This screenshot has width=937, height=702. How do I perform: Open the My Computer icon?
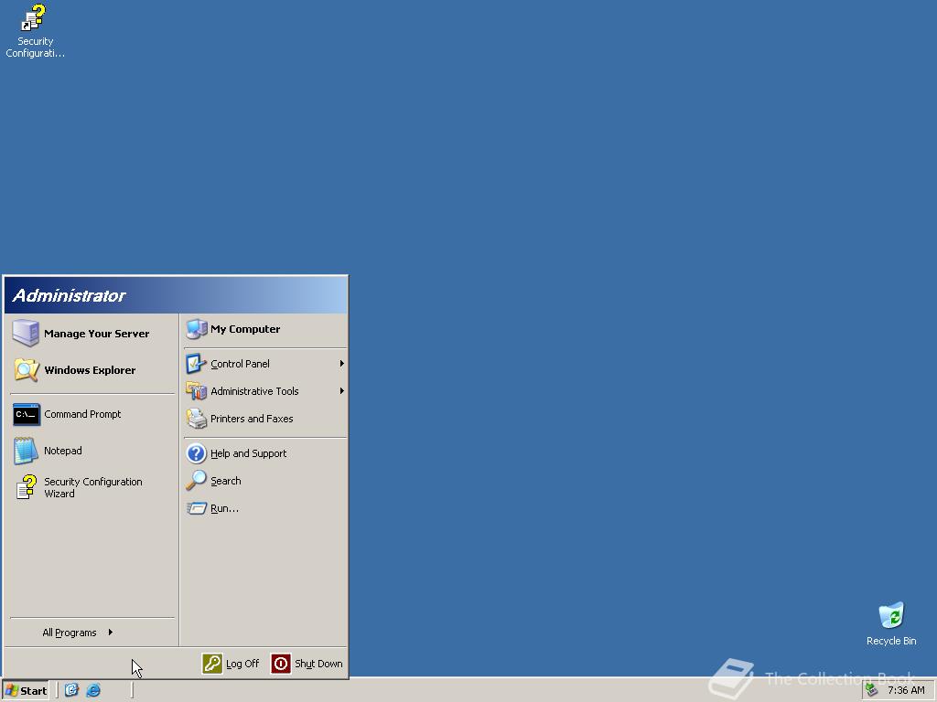coord(196,329)
